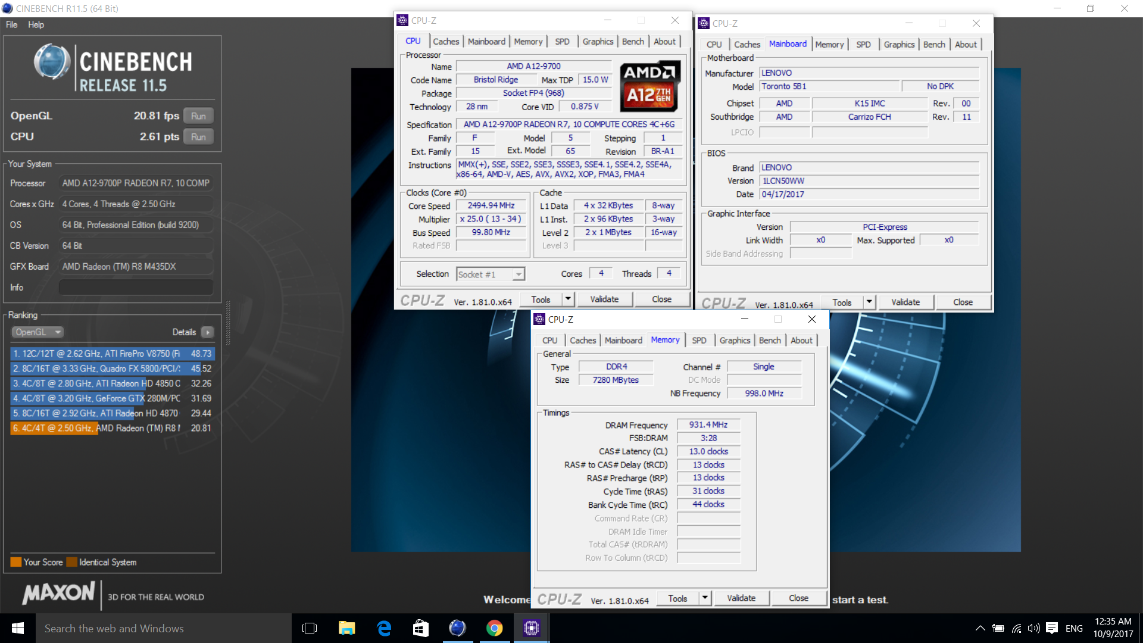Click the ENG language indicator
The height and width of the screenshot is (643, 1143).
pos(1074,628)
